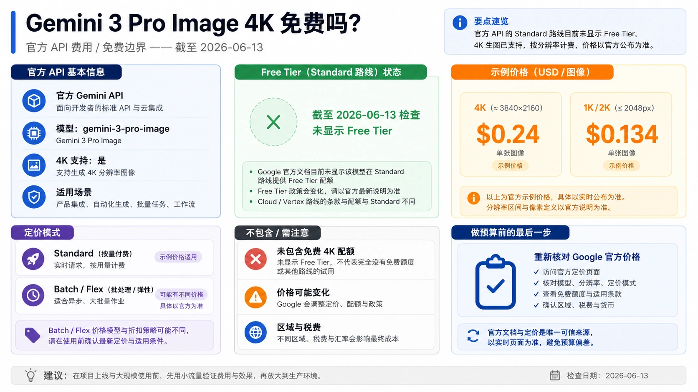The image size is (698, 392).
Task: Click the check mark beside 核对模型、分辨率、定价模式
Action: click(536, 283)
